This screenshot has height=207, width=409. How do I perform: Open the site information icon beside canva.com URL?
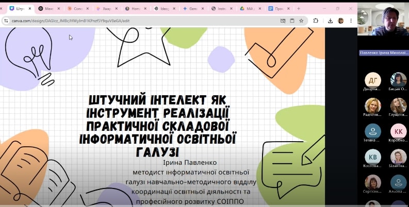click(x=6, y=21)
